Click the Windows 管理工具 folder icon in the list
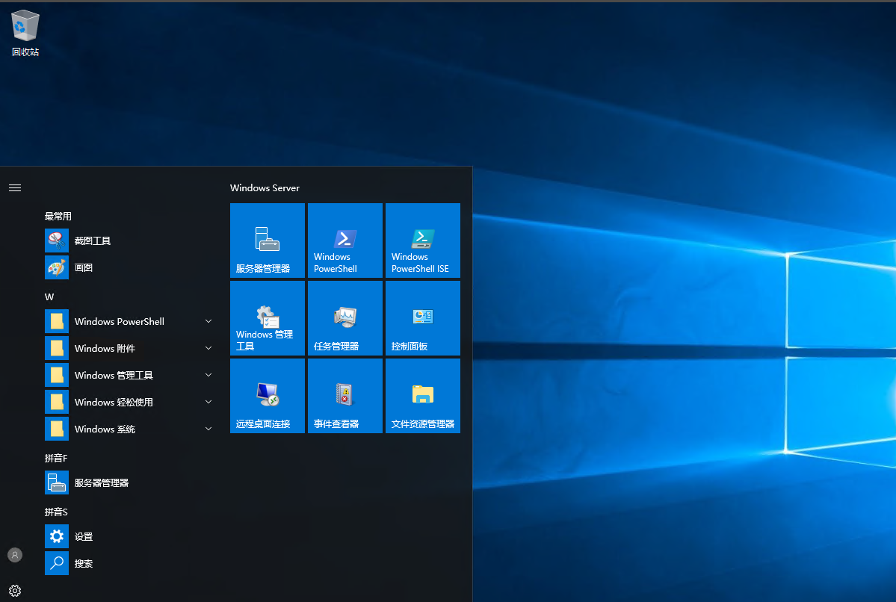This screenshot has height=602, width=896. (57, 375)
